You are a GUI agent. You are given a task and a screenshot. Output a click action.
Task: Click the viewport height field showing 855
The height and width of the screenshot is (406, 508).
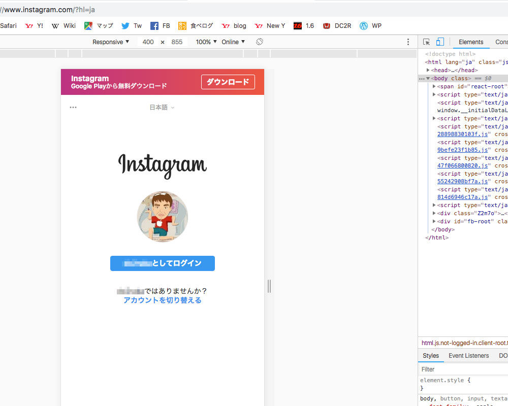(177, 42)
